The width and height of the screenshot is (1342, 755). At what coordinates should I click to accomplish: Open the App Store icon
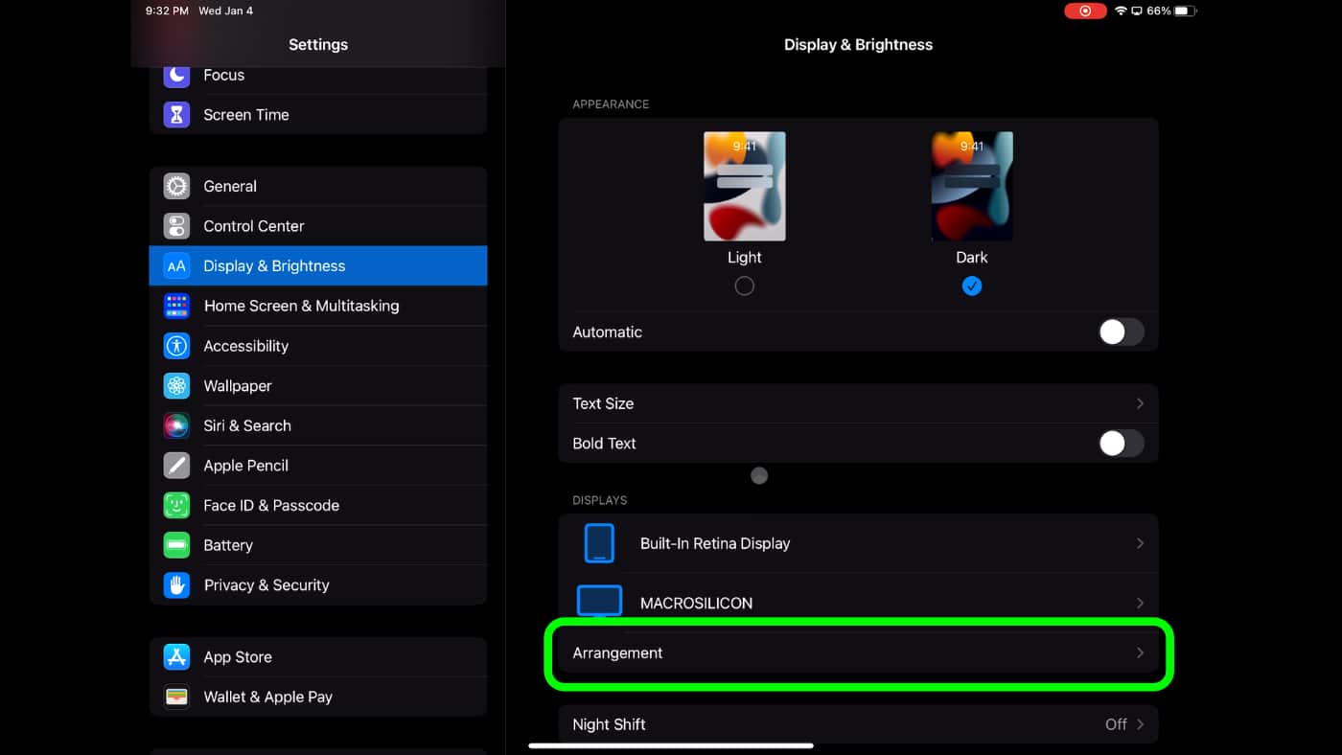(x=176, y=657)
